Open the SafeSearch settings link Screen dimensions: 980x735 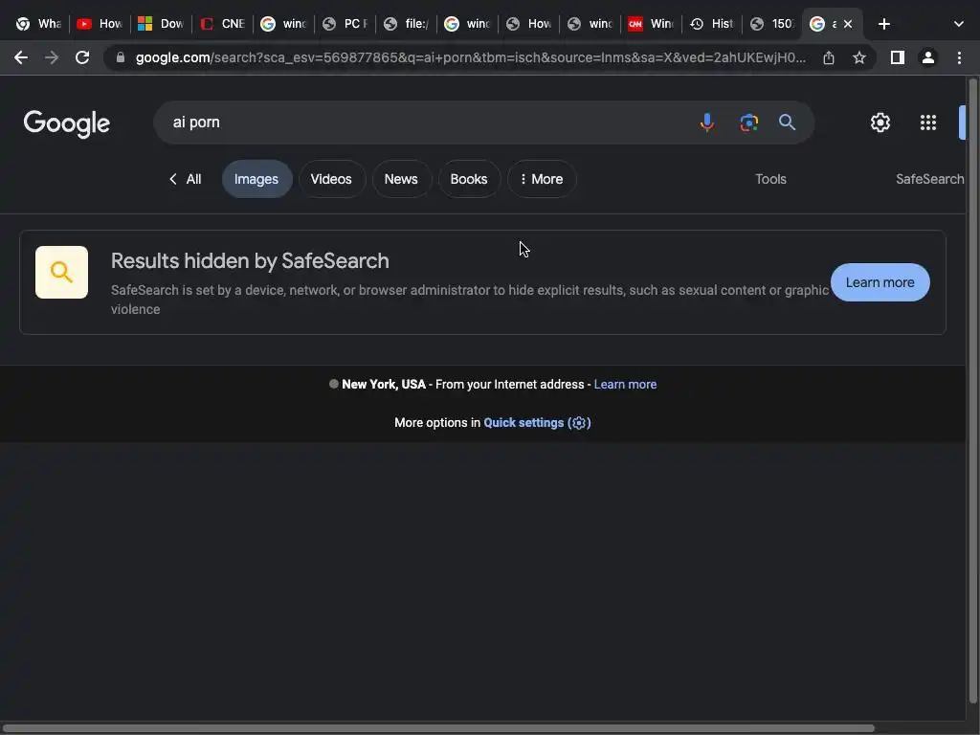pyautogui.click(x=930, y=179)
